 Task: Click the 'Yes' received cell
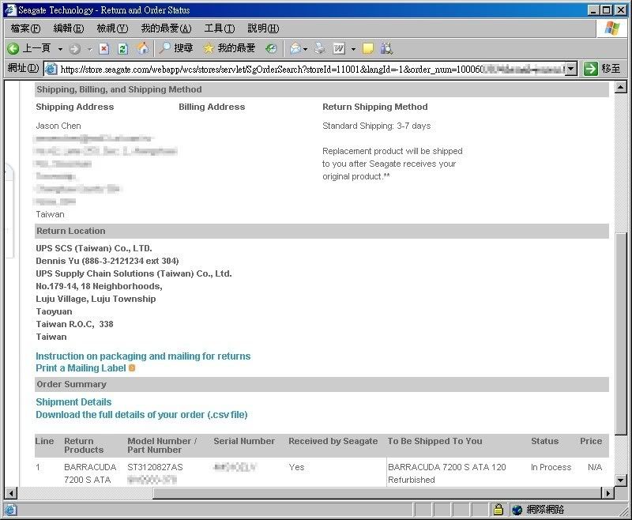pos(296,467)
